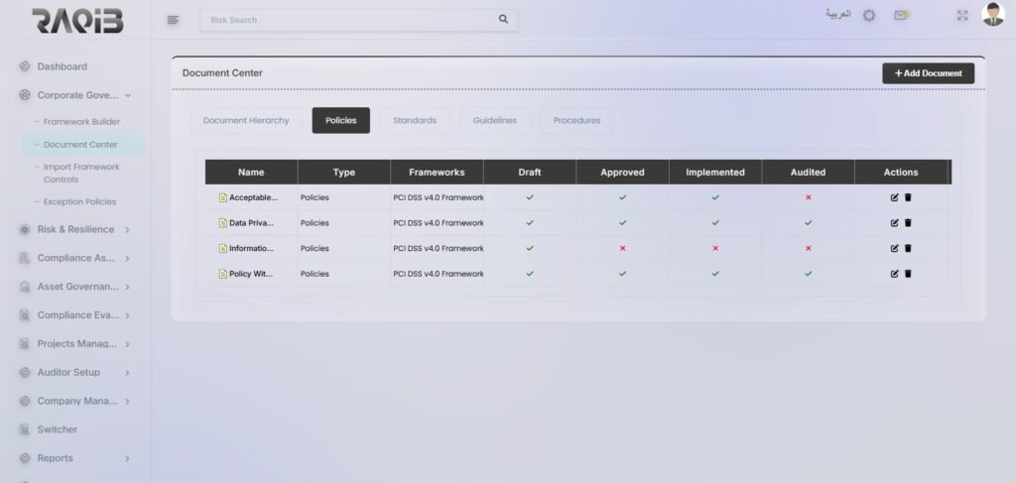Toggle fullscreen mode icon

961,16
